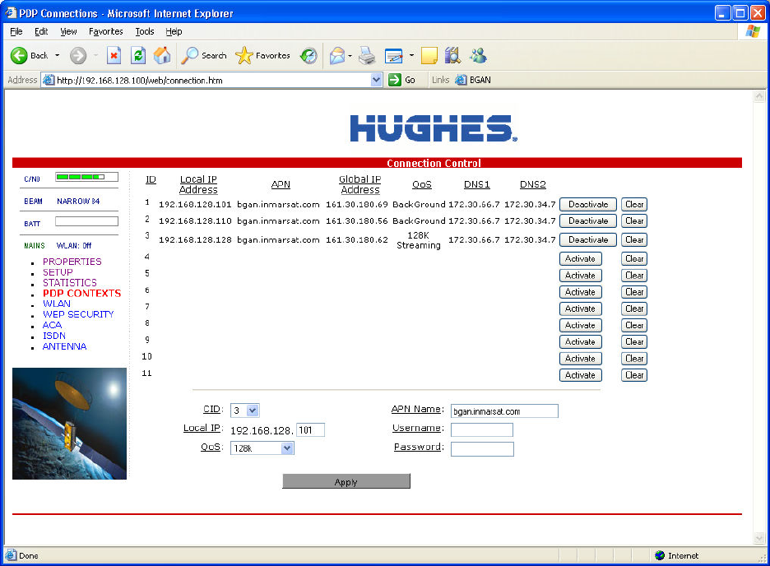Open the WEP SECURITY link
Image resolution: width=770 pixels, height=566 pixels.
[x=78, y=314]
